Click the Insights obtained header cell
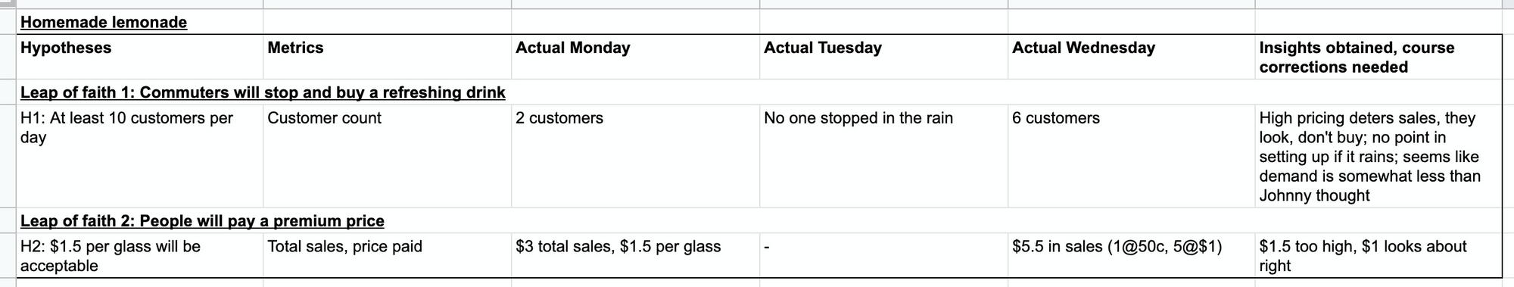The width and height of the screenshot is (1514, 287). click(1378, 57)
